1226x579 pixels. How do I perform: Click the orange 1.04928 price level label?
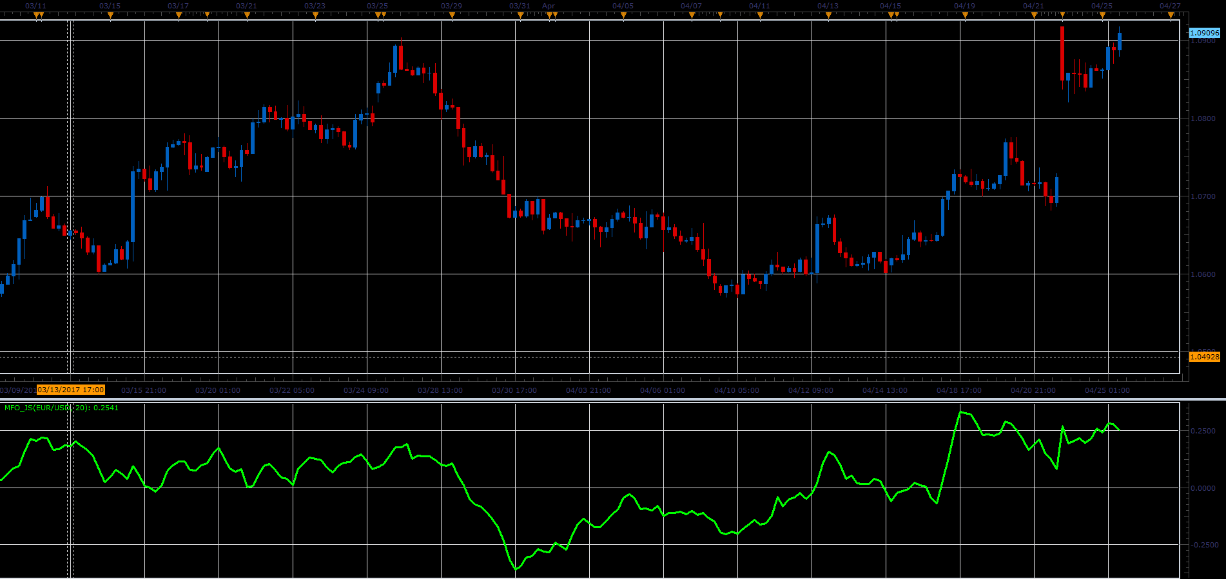click(1204, 357)
